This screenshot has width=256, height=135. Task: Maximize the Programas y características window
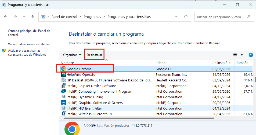pos(237,5)
